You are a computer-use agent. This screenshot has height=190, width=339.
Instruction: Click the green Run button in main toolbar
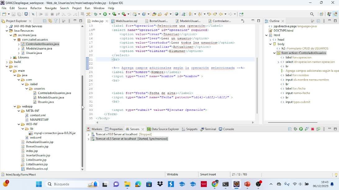tap(105, 14)
